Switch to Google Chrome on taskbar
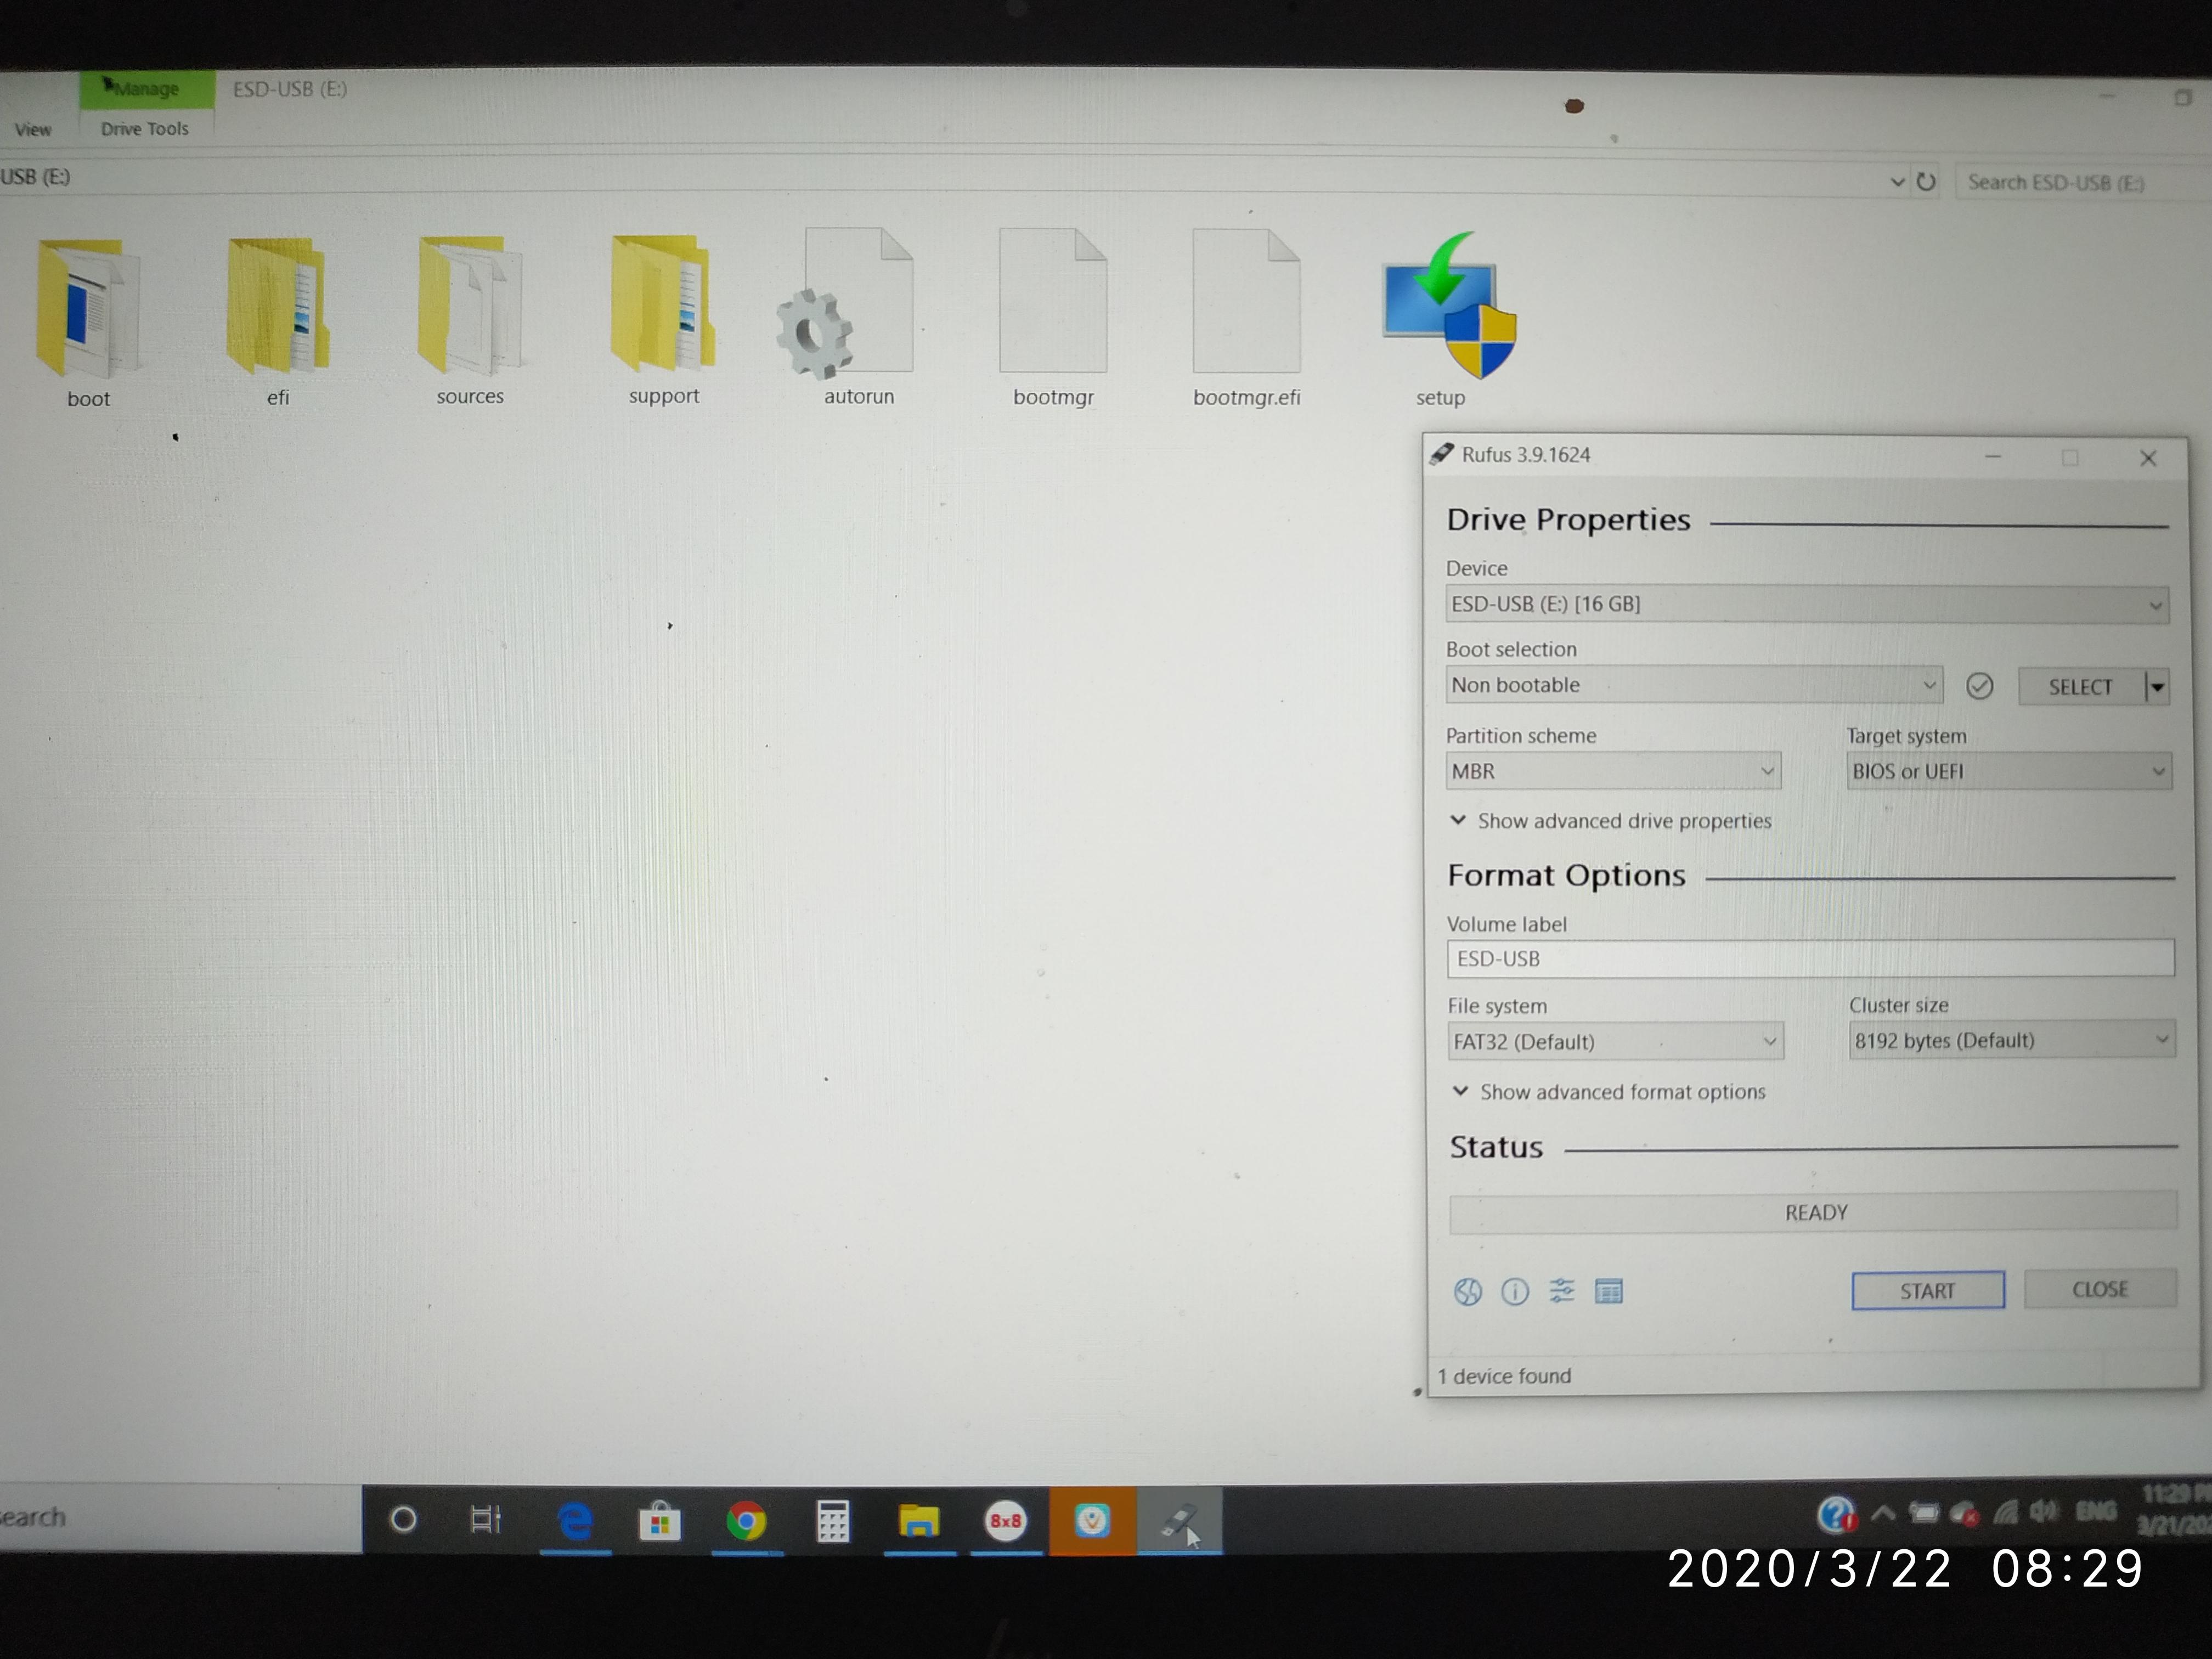Viewport: 2212px width, 1659px height. click(x=746, y=1521)
